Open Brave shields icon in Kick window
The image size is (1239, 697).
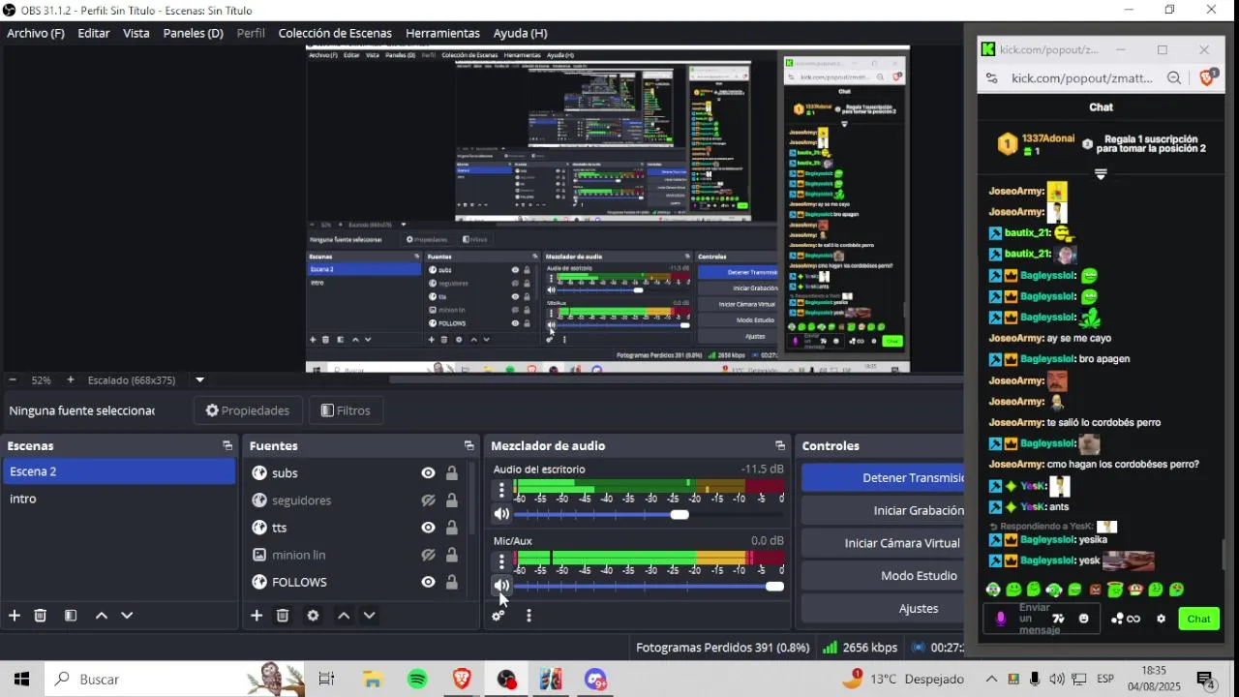tap(1207, 77)
